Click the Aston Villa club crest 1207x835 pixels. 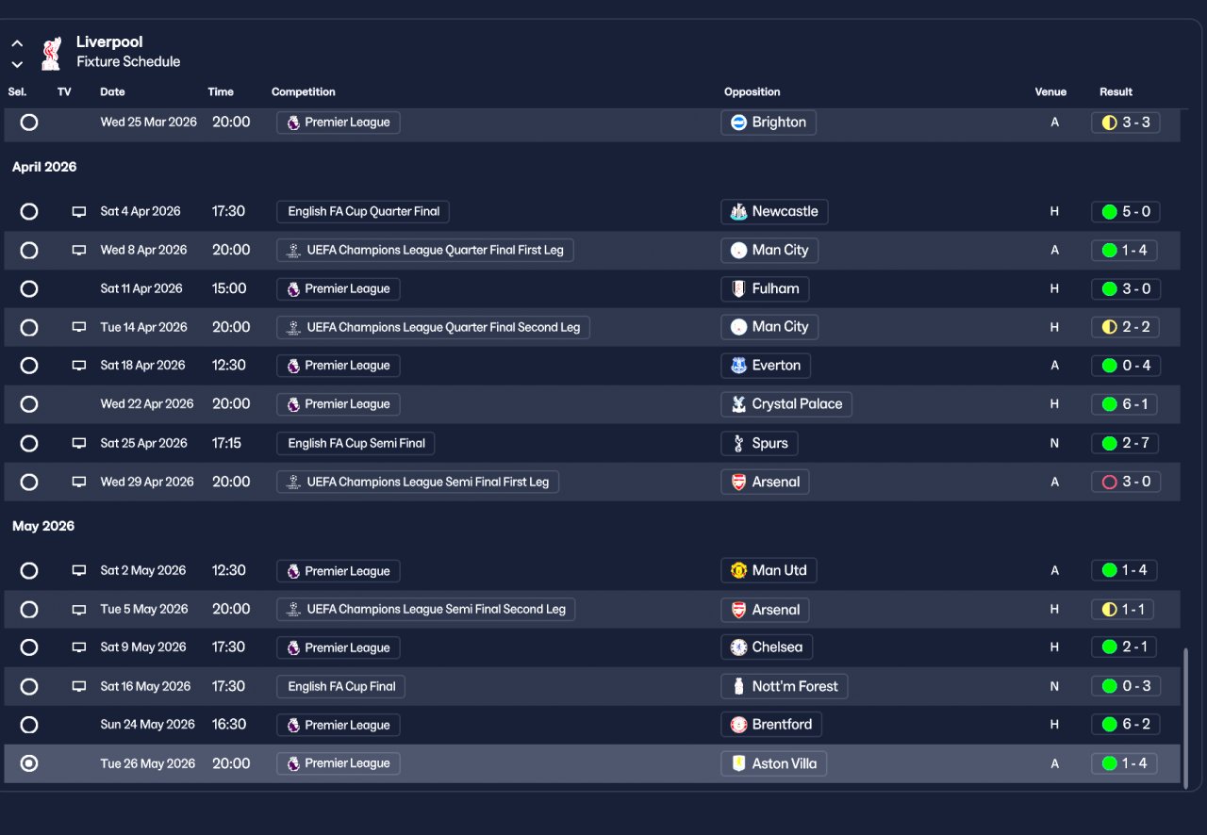point(739,764)
